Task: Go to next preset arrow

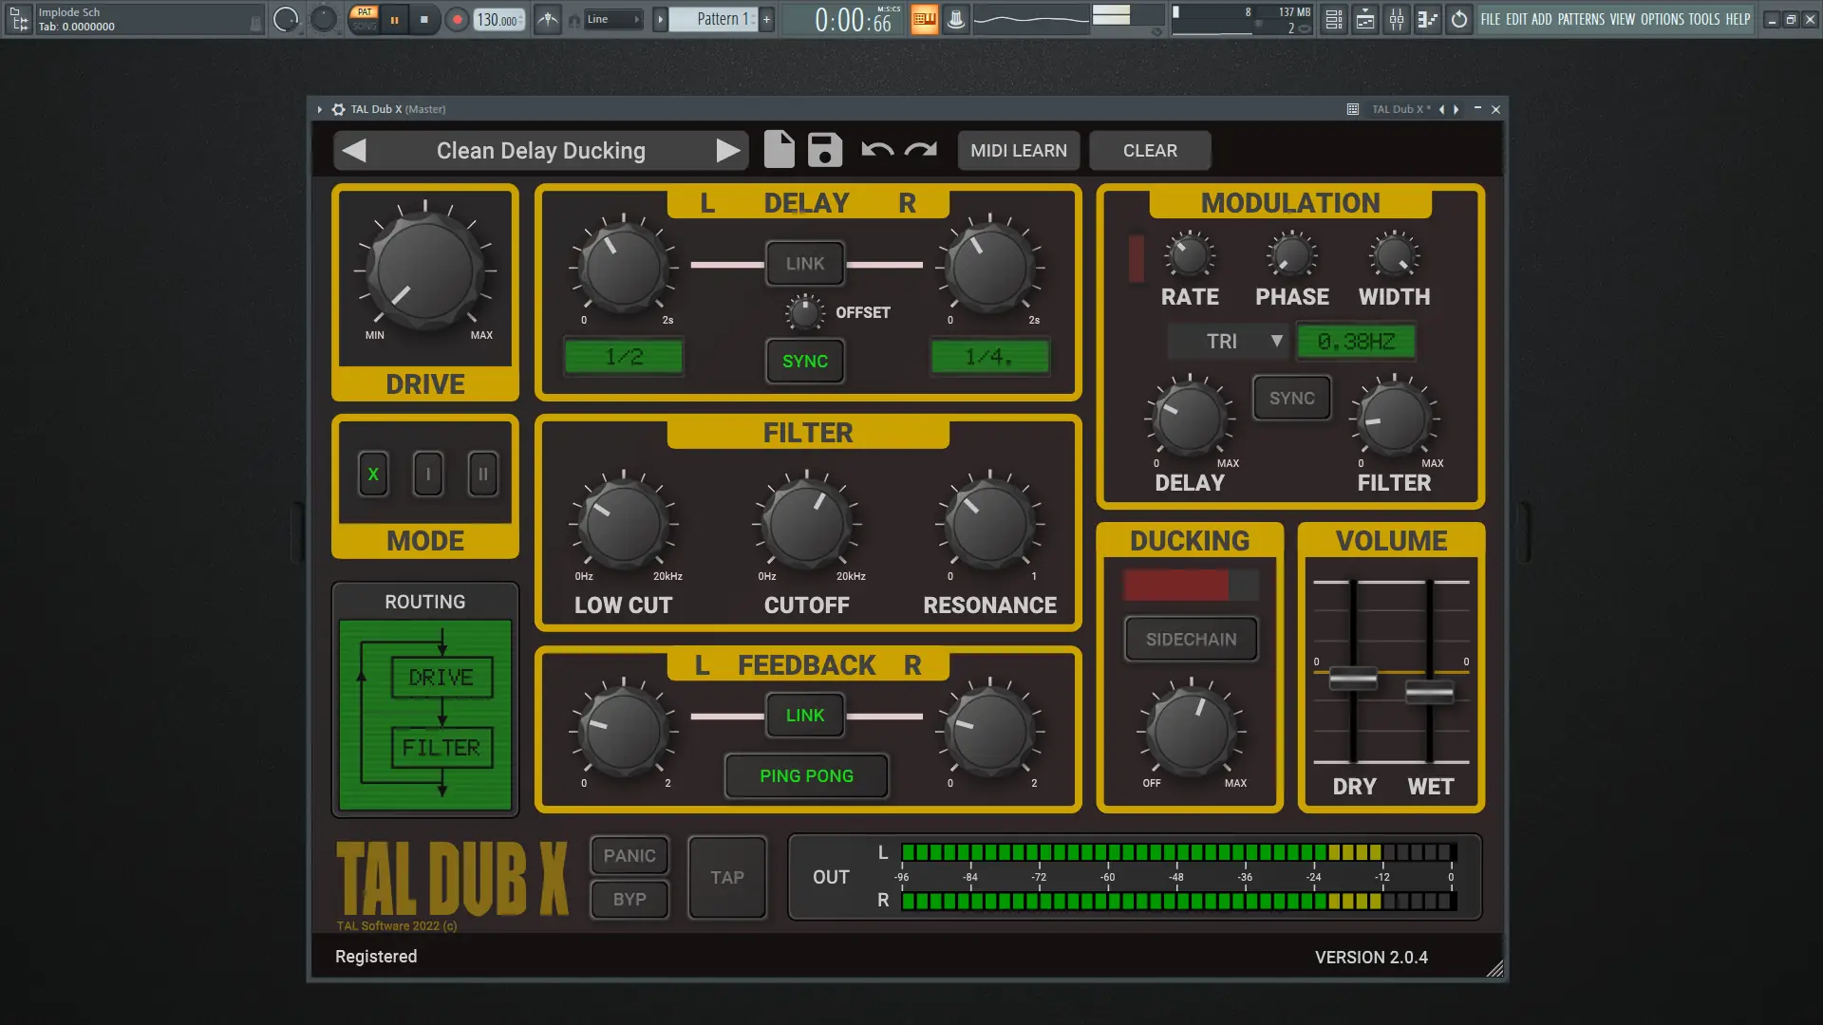Action: coord(727,150)
